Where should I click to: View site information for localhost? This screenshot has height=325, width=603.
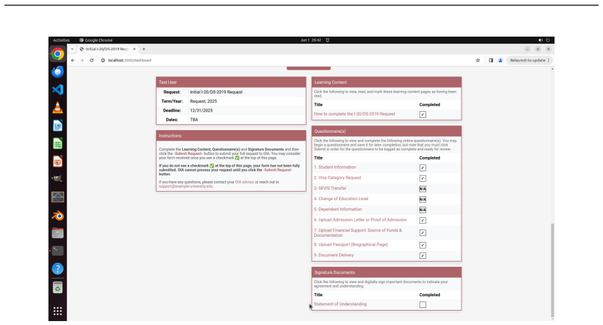coord(103,60)
